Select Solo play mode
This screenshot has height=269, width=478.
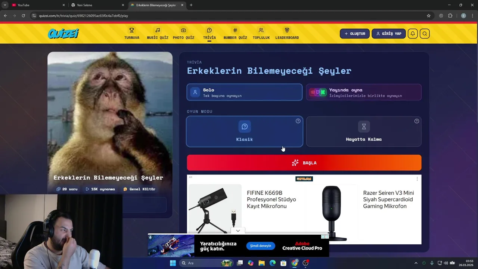pos(245,92)
